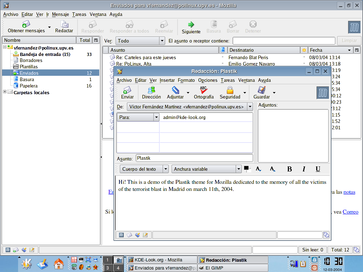
Task: Switch to virtual desktop 3
Action: (x=107, y=268)
